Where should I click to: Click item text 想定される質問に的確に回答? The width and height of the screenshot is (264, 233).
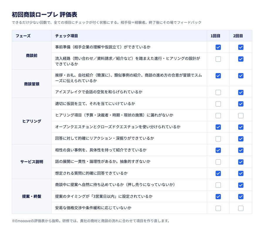click(x=91, y=173)
